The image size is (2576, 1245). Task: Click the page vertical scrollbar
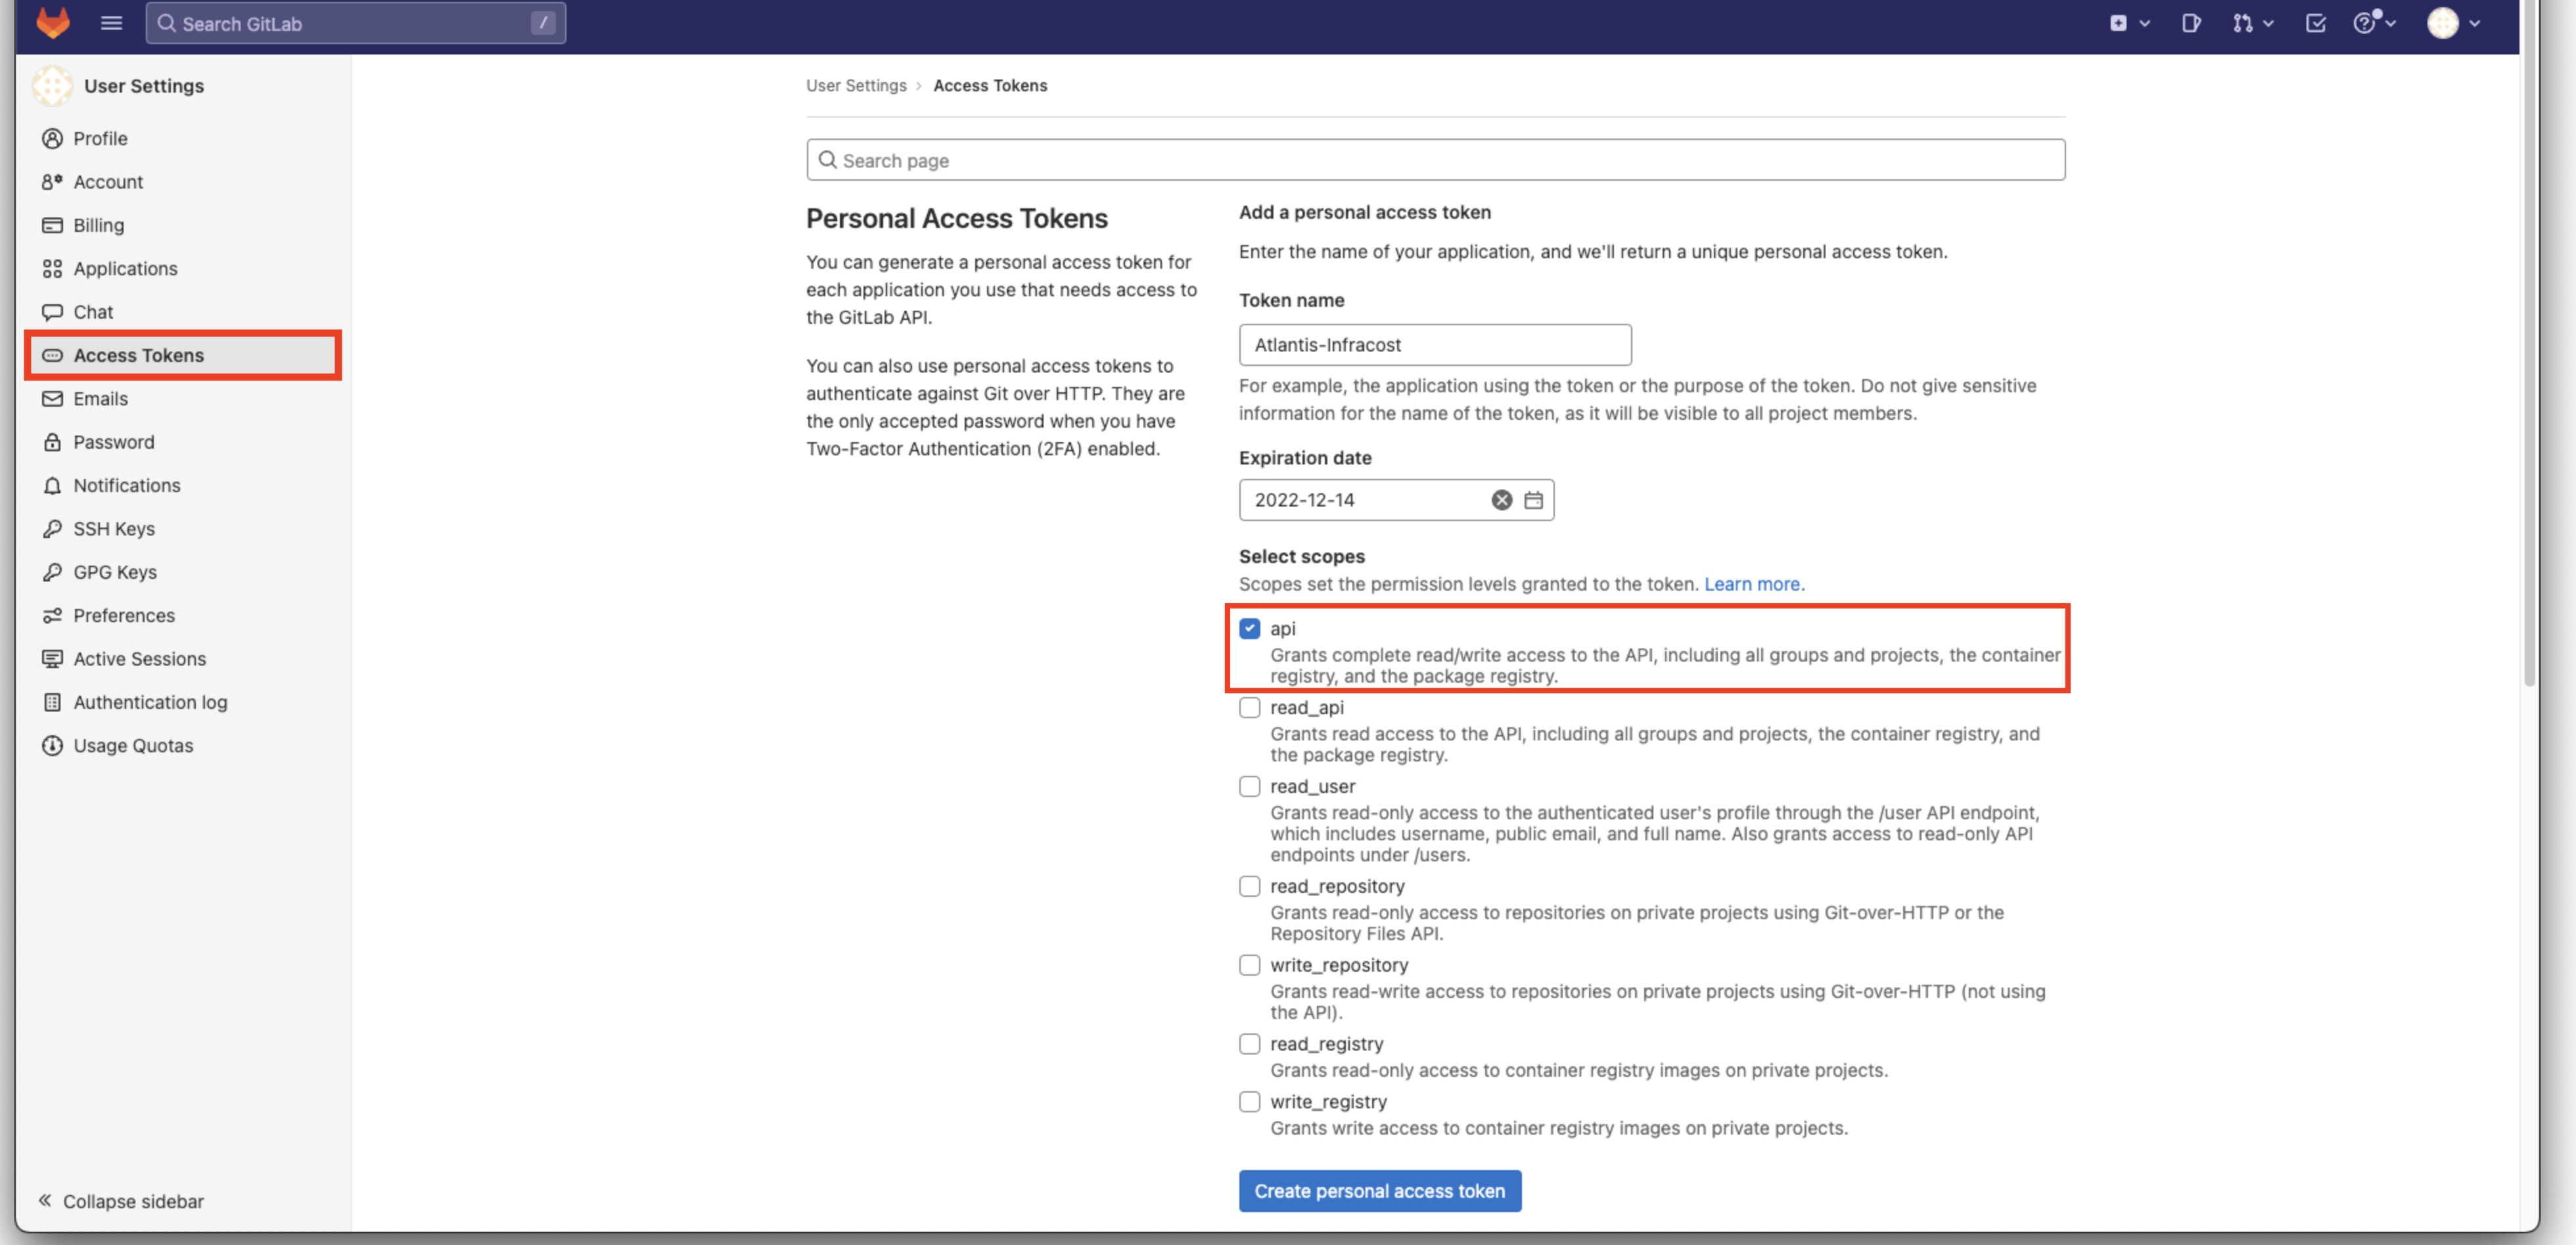2529,350
